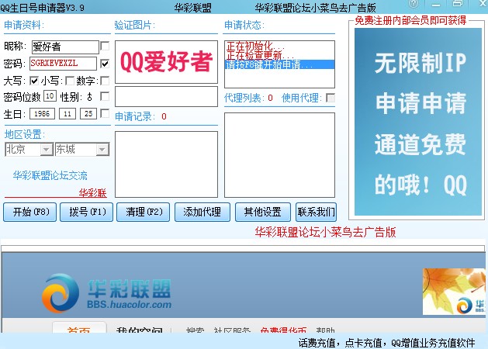The image size is (488, 349).
Task: Click the restore window icon in title bar
Action: coord(457,3)
